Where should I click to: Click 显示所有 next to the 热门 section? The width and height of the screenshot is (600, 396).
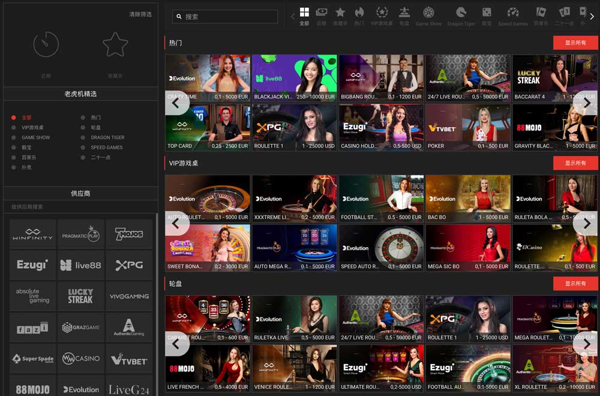point(575,43)
